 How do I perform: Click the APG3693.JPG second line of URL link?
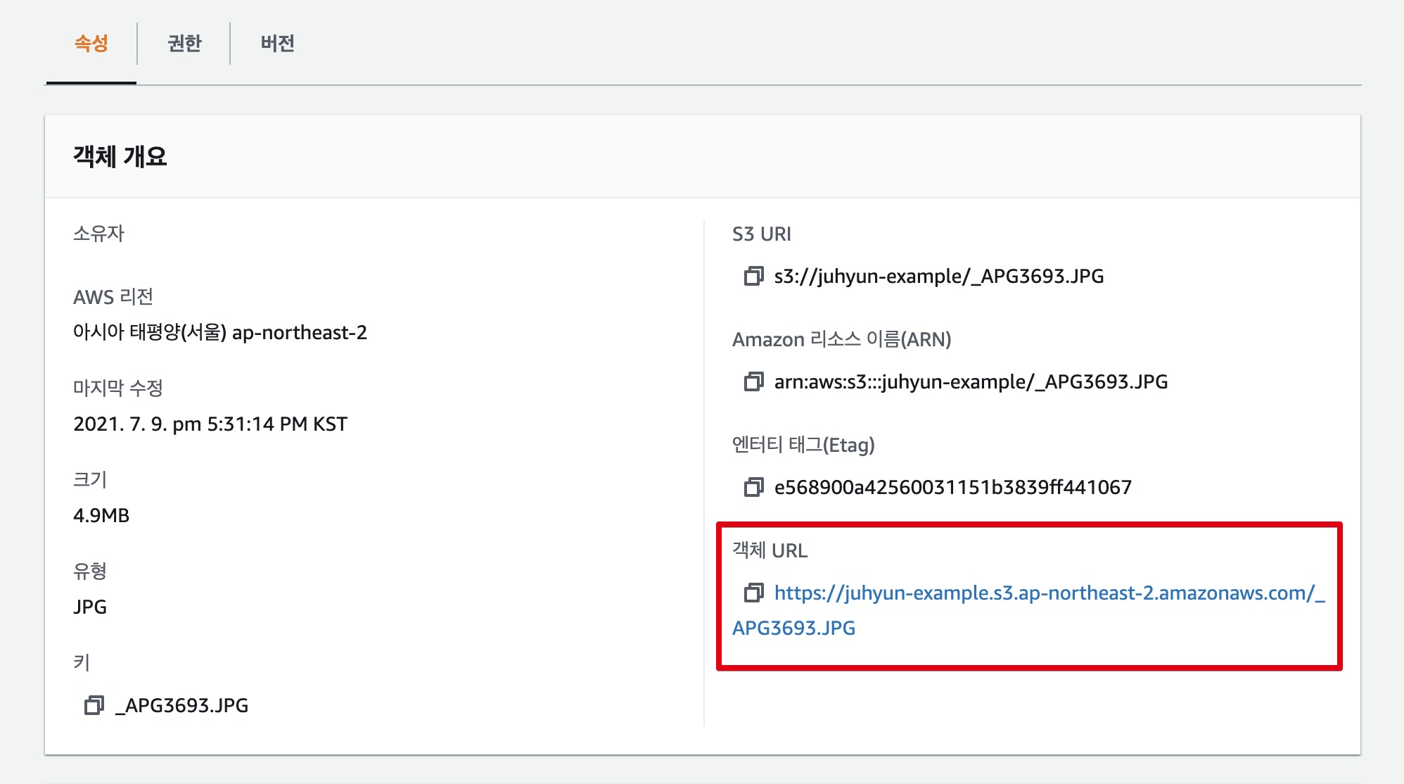click(x=793, y=628)
